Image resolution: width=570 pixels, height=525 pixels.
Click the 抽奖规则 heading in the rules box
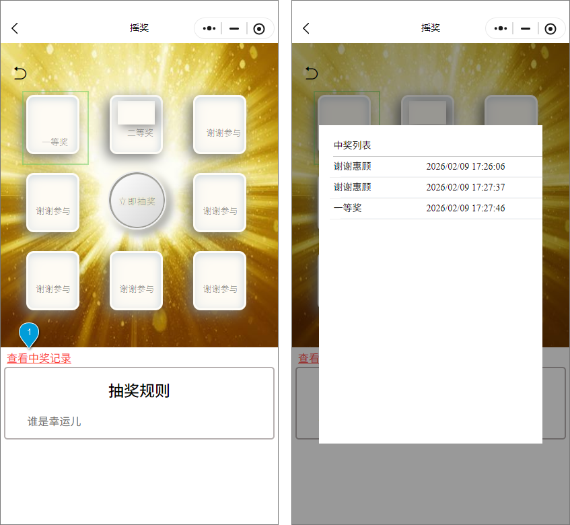point(139,390)
